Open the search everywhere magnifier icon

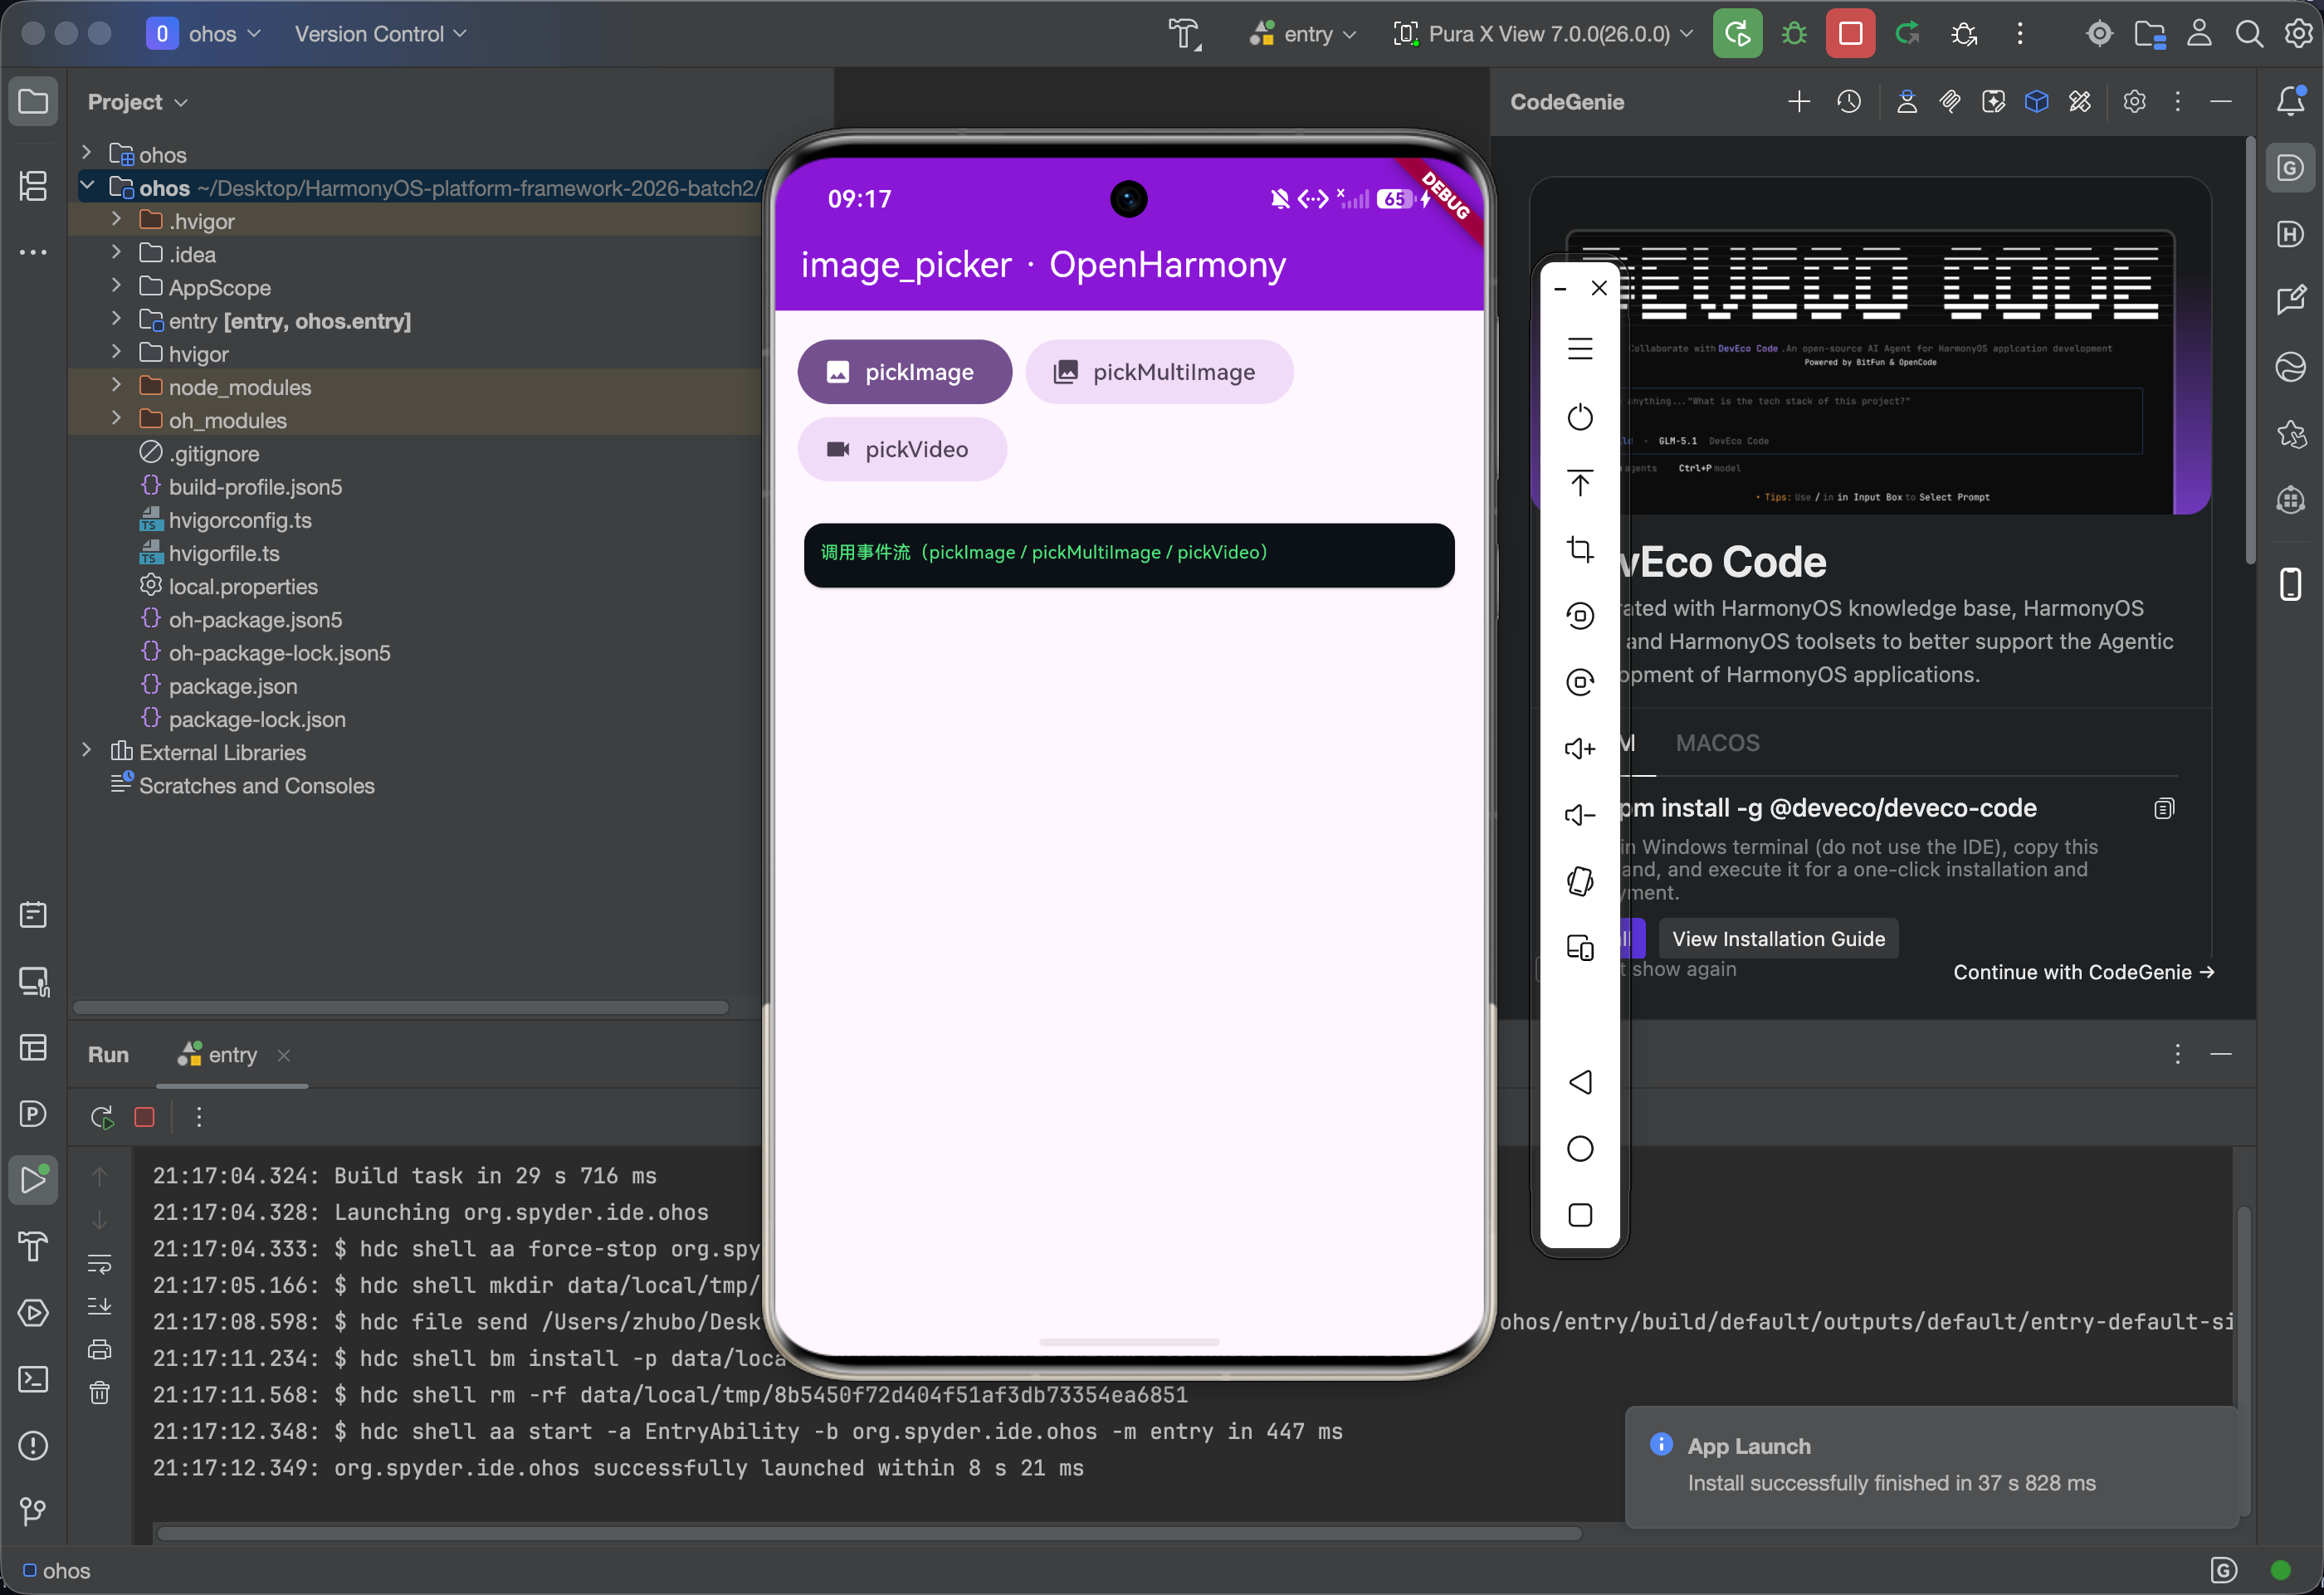(2249, 34)
